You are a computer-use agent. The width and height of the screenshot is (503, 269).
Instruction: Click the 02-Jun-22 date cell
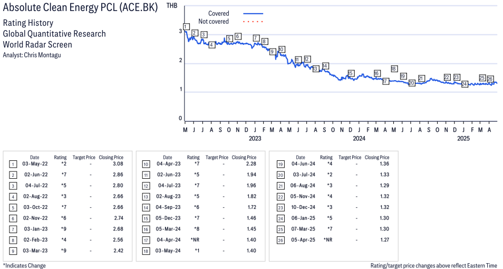(36, 175)
